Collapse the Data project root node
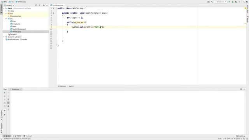 pyautogui.click(x=4, y=8)
